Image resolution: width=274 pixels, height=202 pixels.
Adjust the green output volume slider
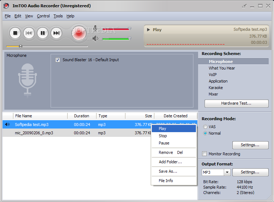[116, 38]
